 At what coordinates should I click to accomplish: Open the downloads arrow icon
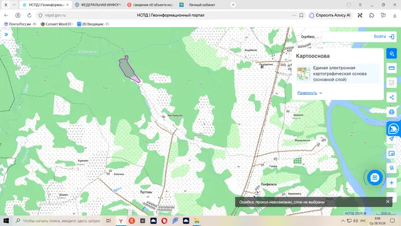395,15
